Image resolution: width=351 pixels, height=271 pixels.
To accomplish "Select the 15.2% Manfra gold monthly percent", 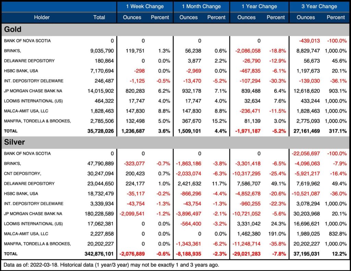I will click(x=219, y=121).
